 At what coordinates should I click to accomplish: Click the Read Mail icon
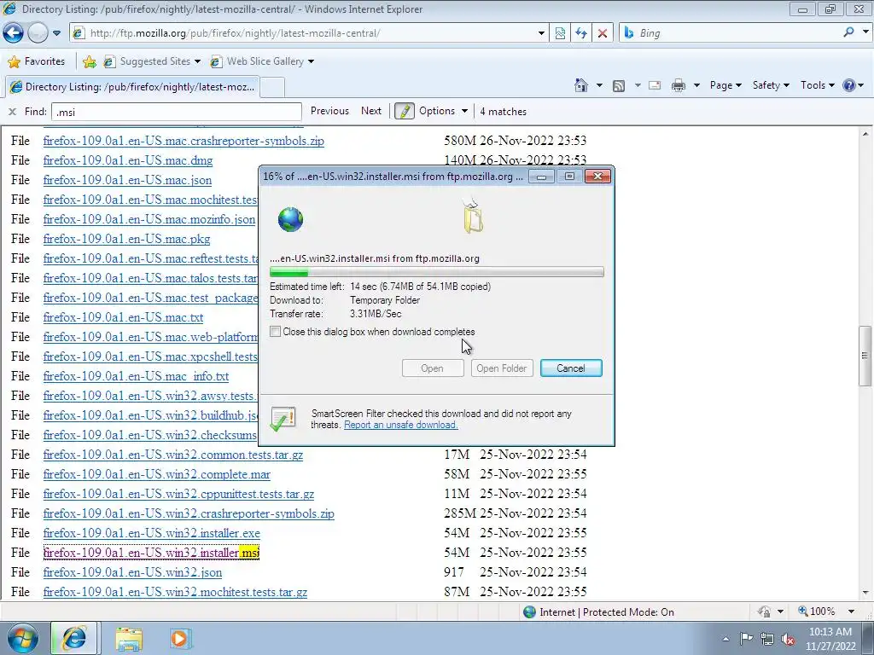655,85
